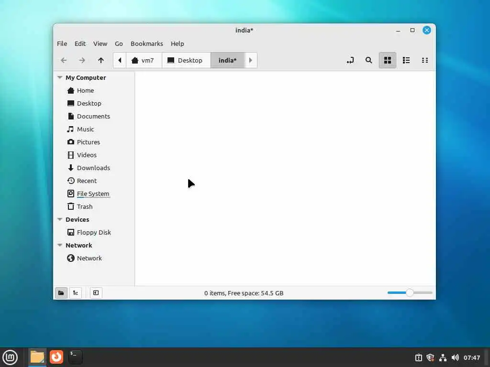Open the Go menu

(119, 43)
